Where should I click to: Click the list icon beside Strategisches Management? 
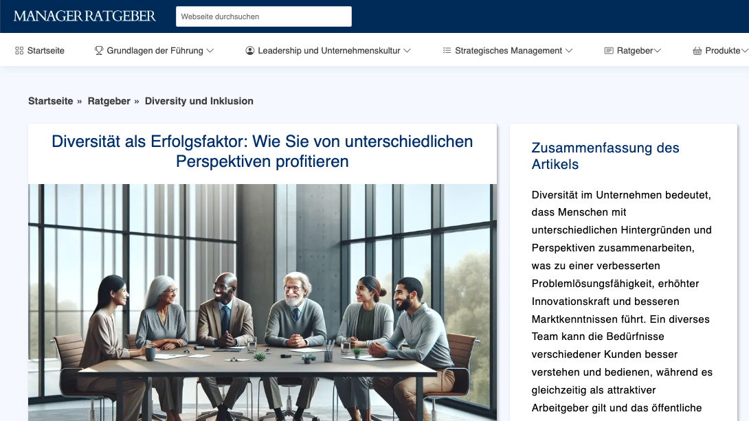(447, 51)
